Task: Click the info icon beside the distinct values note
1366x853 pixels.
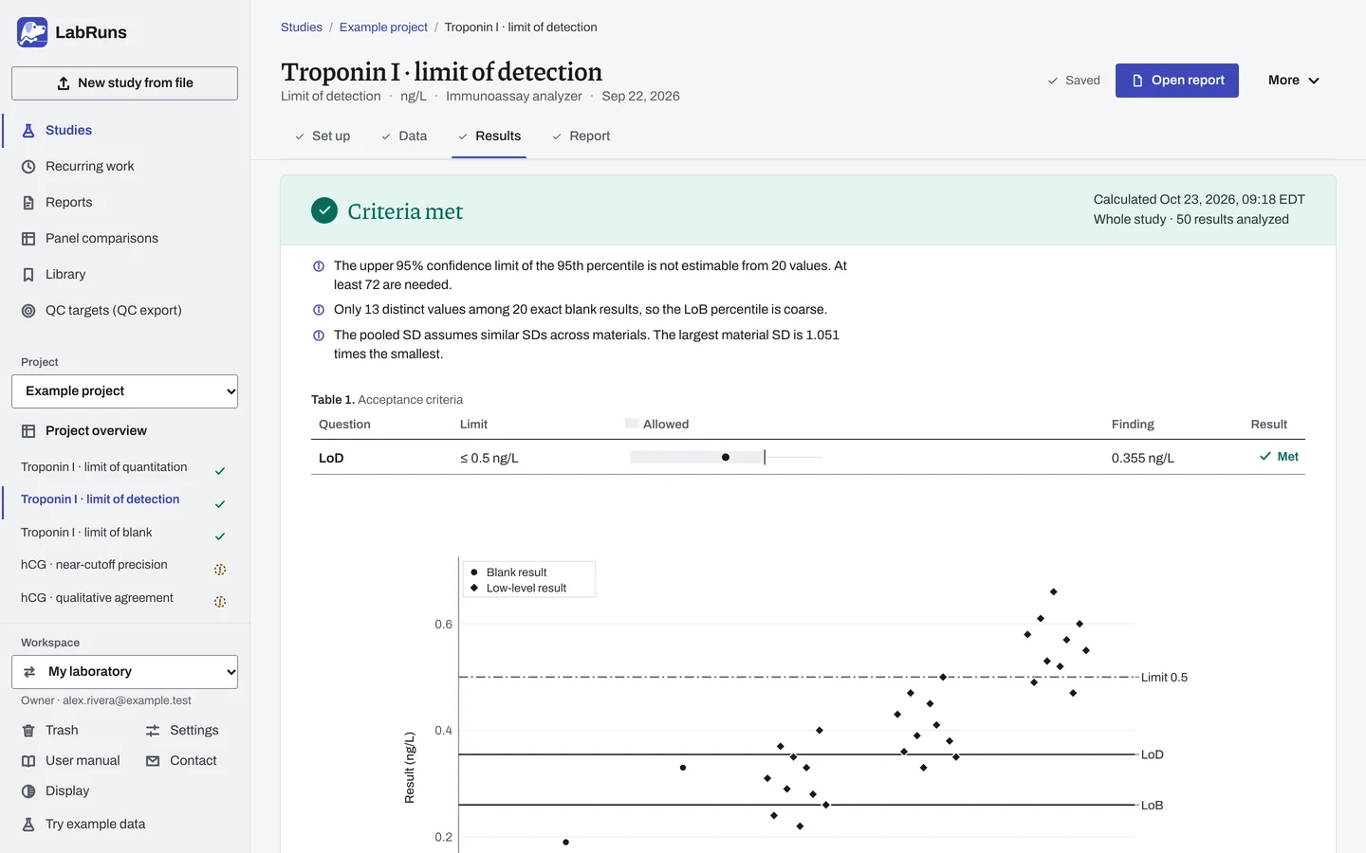Action: pyautogui.click(x=319, y=310)
